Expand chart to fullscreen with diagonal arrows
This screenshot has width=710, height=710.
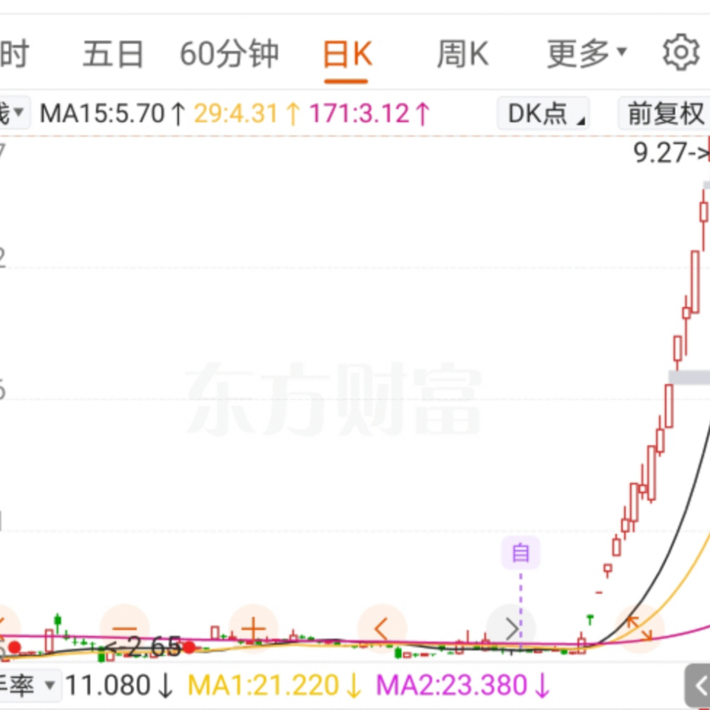639,629
